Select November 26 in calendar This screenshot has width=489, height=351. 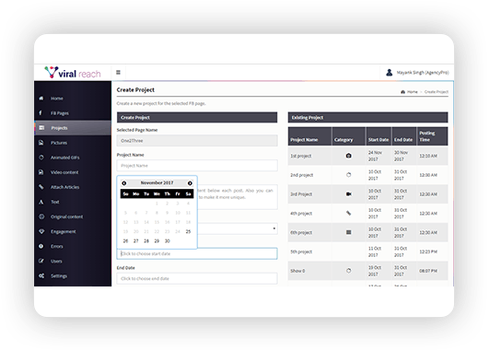coord(125,240)
